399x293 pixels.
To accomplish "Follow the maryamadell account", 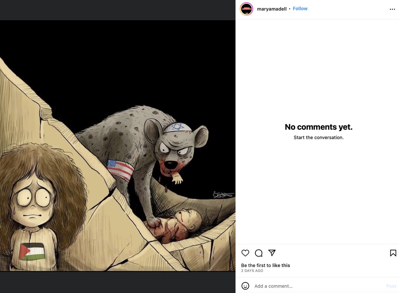I will point(300,9).
